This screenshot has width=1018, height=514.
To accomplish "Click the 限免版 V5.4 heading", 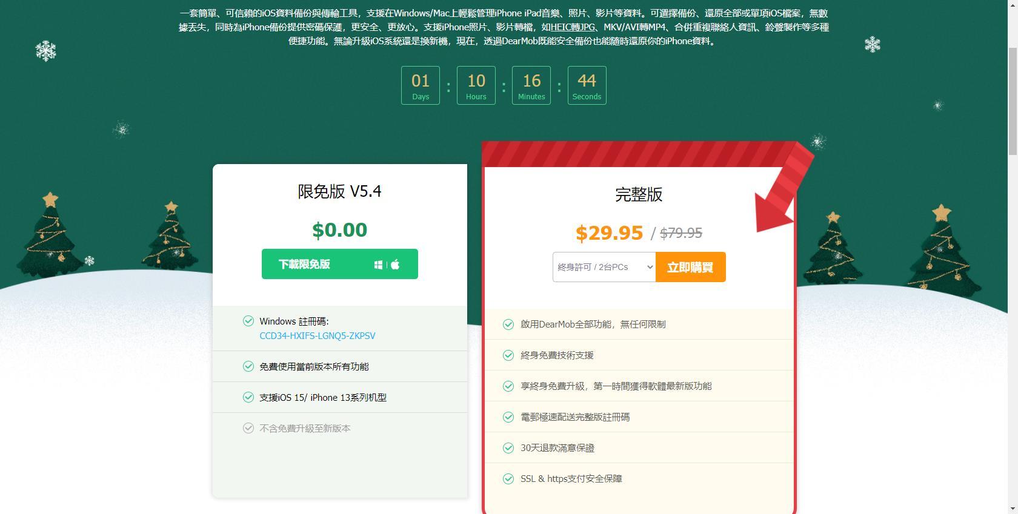I will pos(339,191).
